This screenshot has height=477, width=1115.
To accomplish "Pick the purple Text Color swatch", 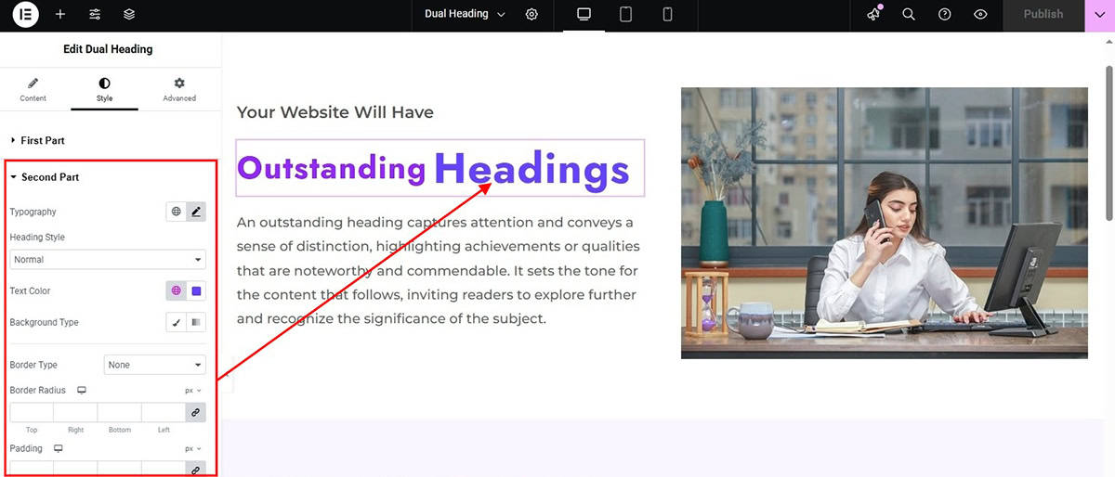I will (196, 290).
